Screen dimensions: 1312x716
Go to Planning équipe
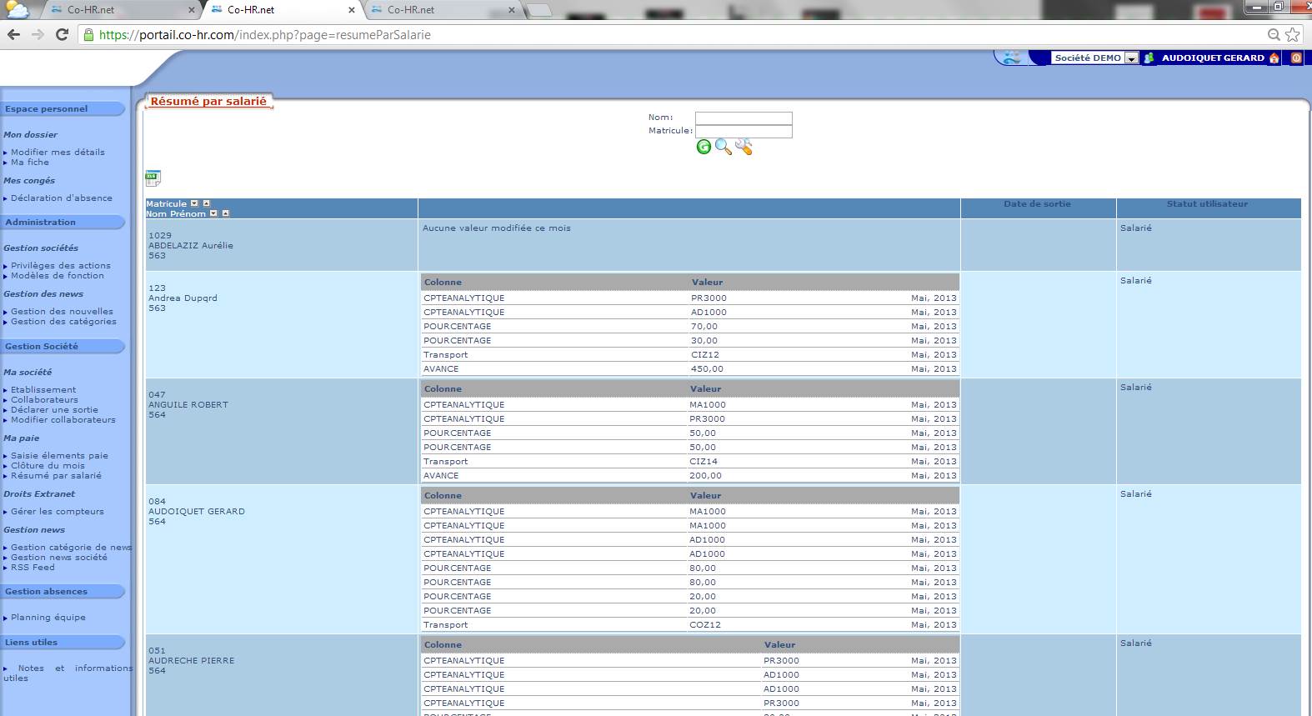tap(48, 618)
